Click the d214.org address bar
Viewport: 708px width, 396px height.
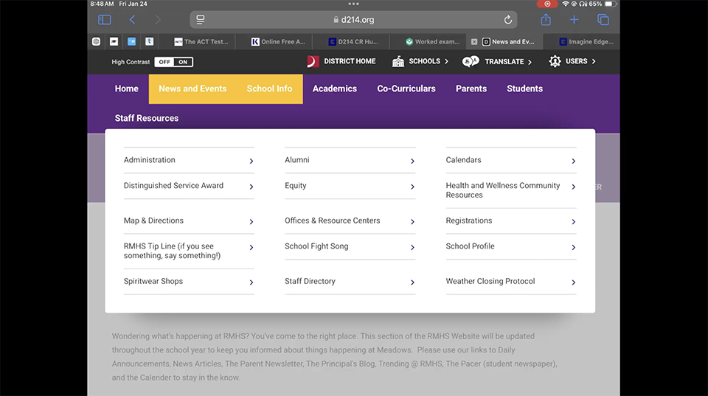click(353, 20)
